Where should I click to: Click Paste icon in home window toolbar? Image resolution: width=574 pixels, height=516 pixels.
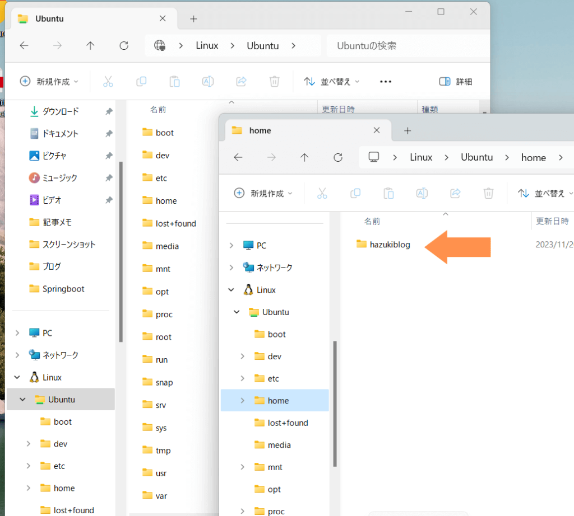point(389,193)
